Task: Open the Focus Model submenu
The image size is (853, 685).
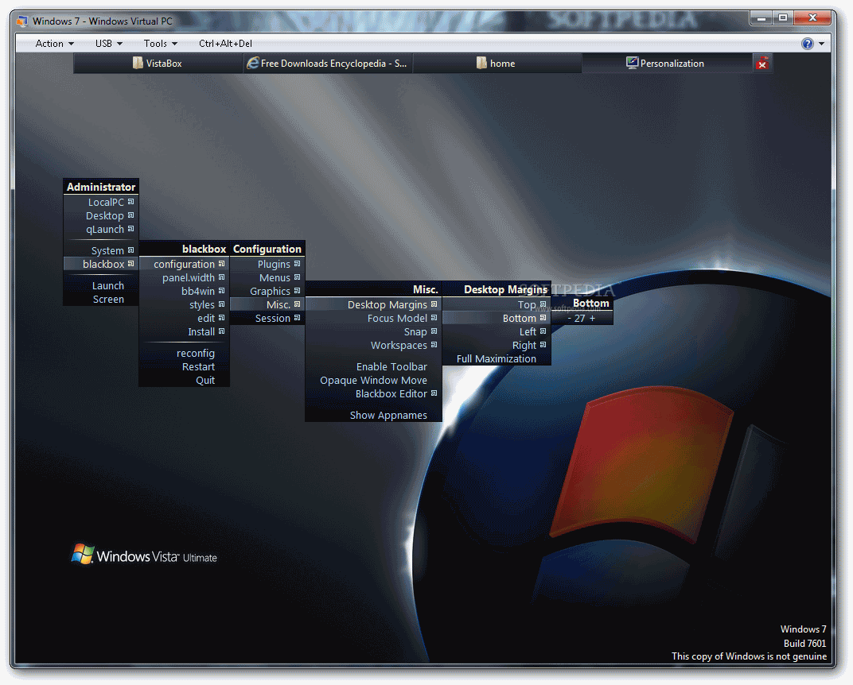Action: click(x=374, y=319)
